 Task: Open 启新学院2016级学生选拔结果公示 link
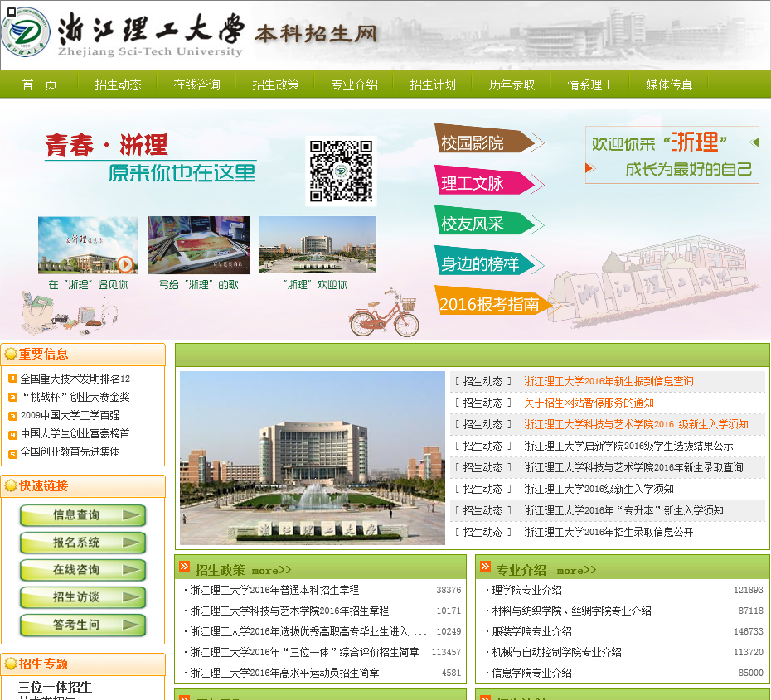tap(628, 446)
